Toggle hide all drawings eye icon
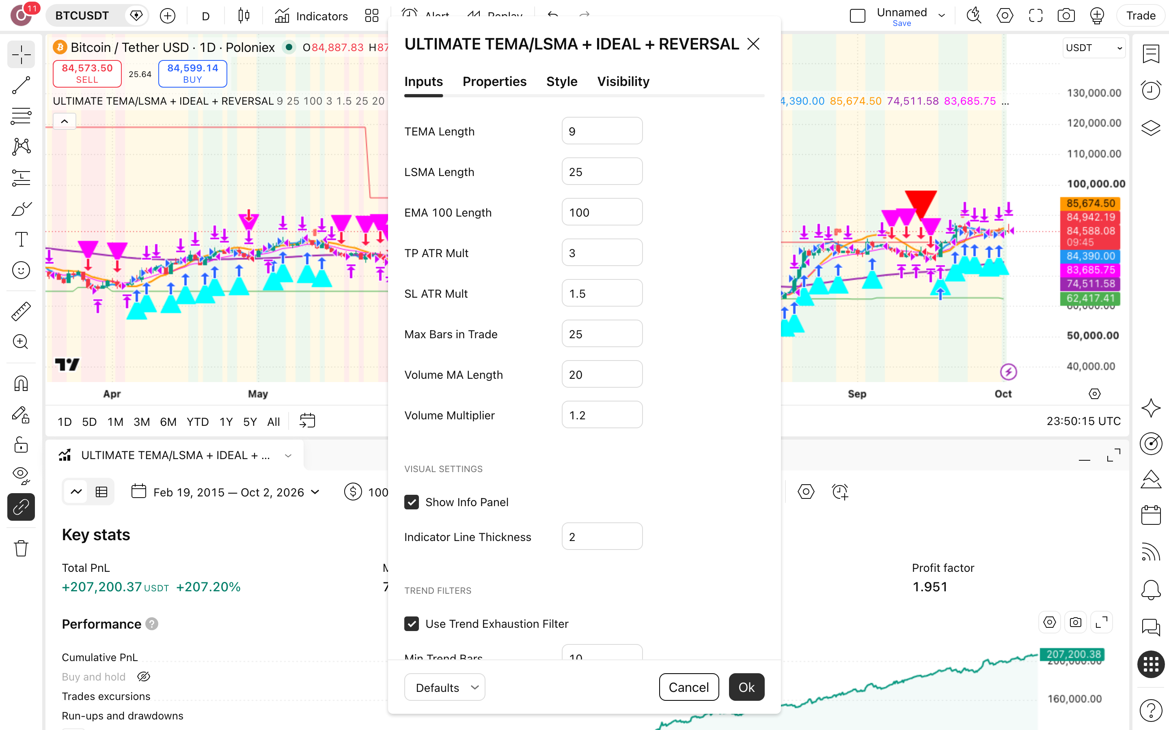Screen dimensions: 1169x730 coord(21,476)
